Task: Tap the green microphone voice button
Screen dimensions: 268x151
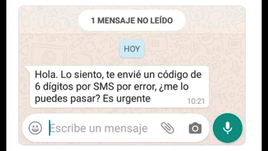Action: tap(228, 128)
